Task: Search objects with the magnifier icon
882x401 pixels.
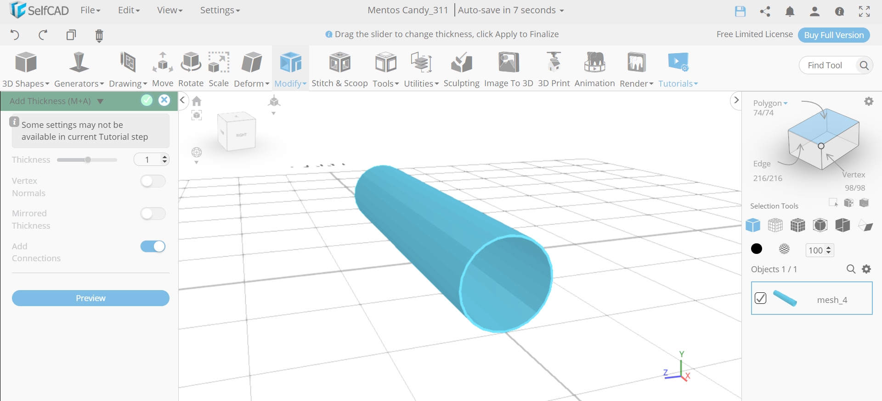Action: [x=851, y=269]
